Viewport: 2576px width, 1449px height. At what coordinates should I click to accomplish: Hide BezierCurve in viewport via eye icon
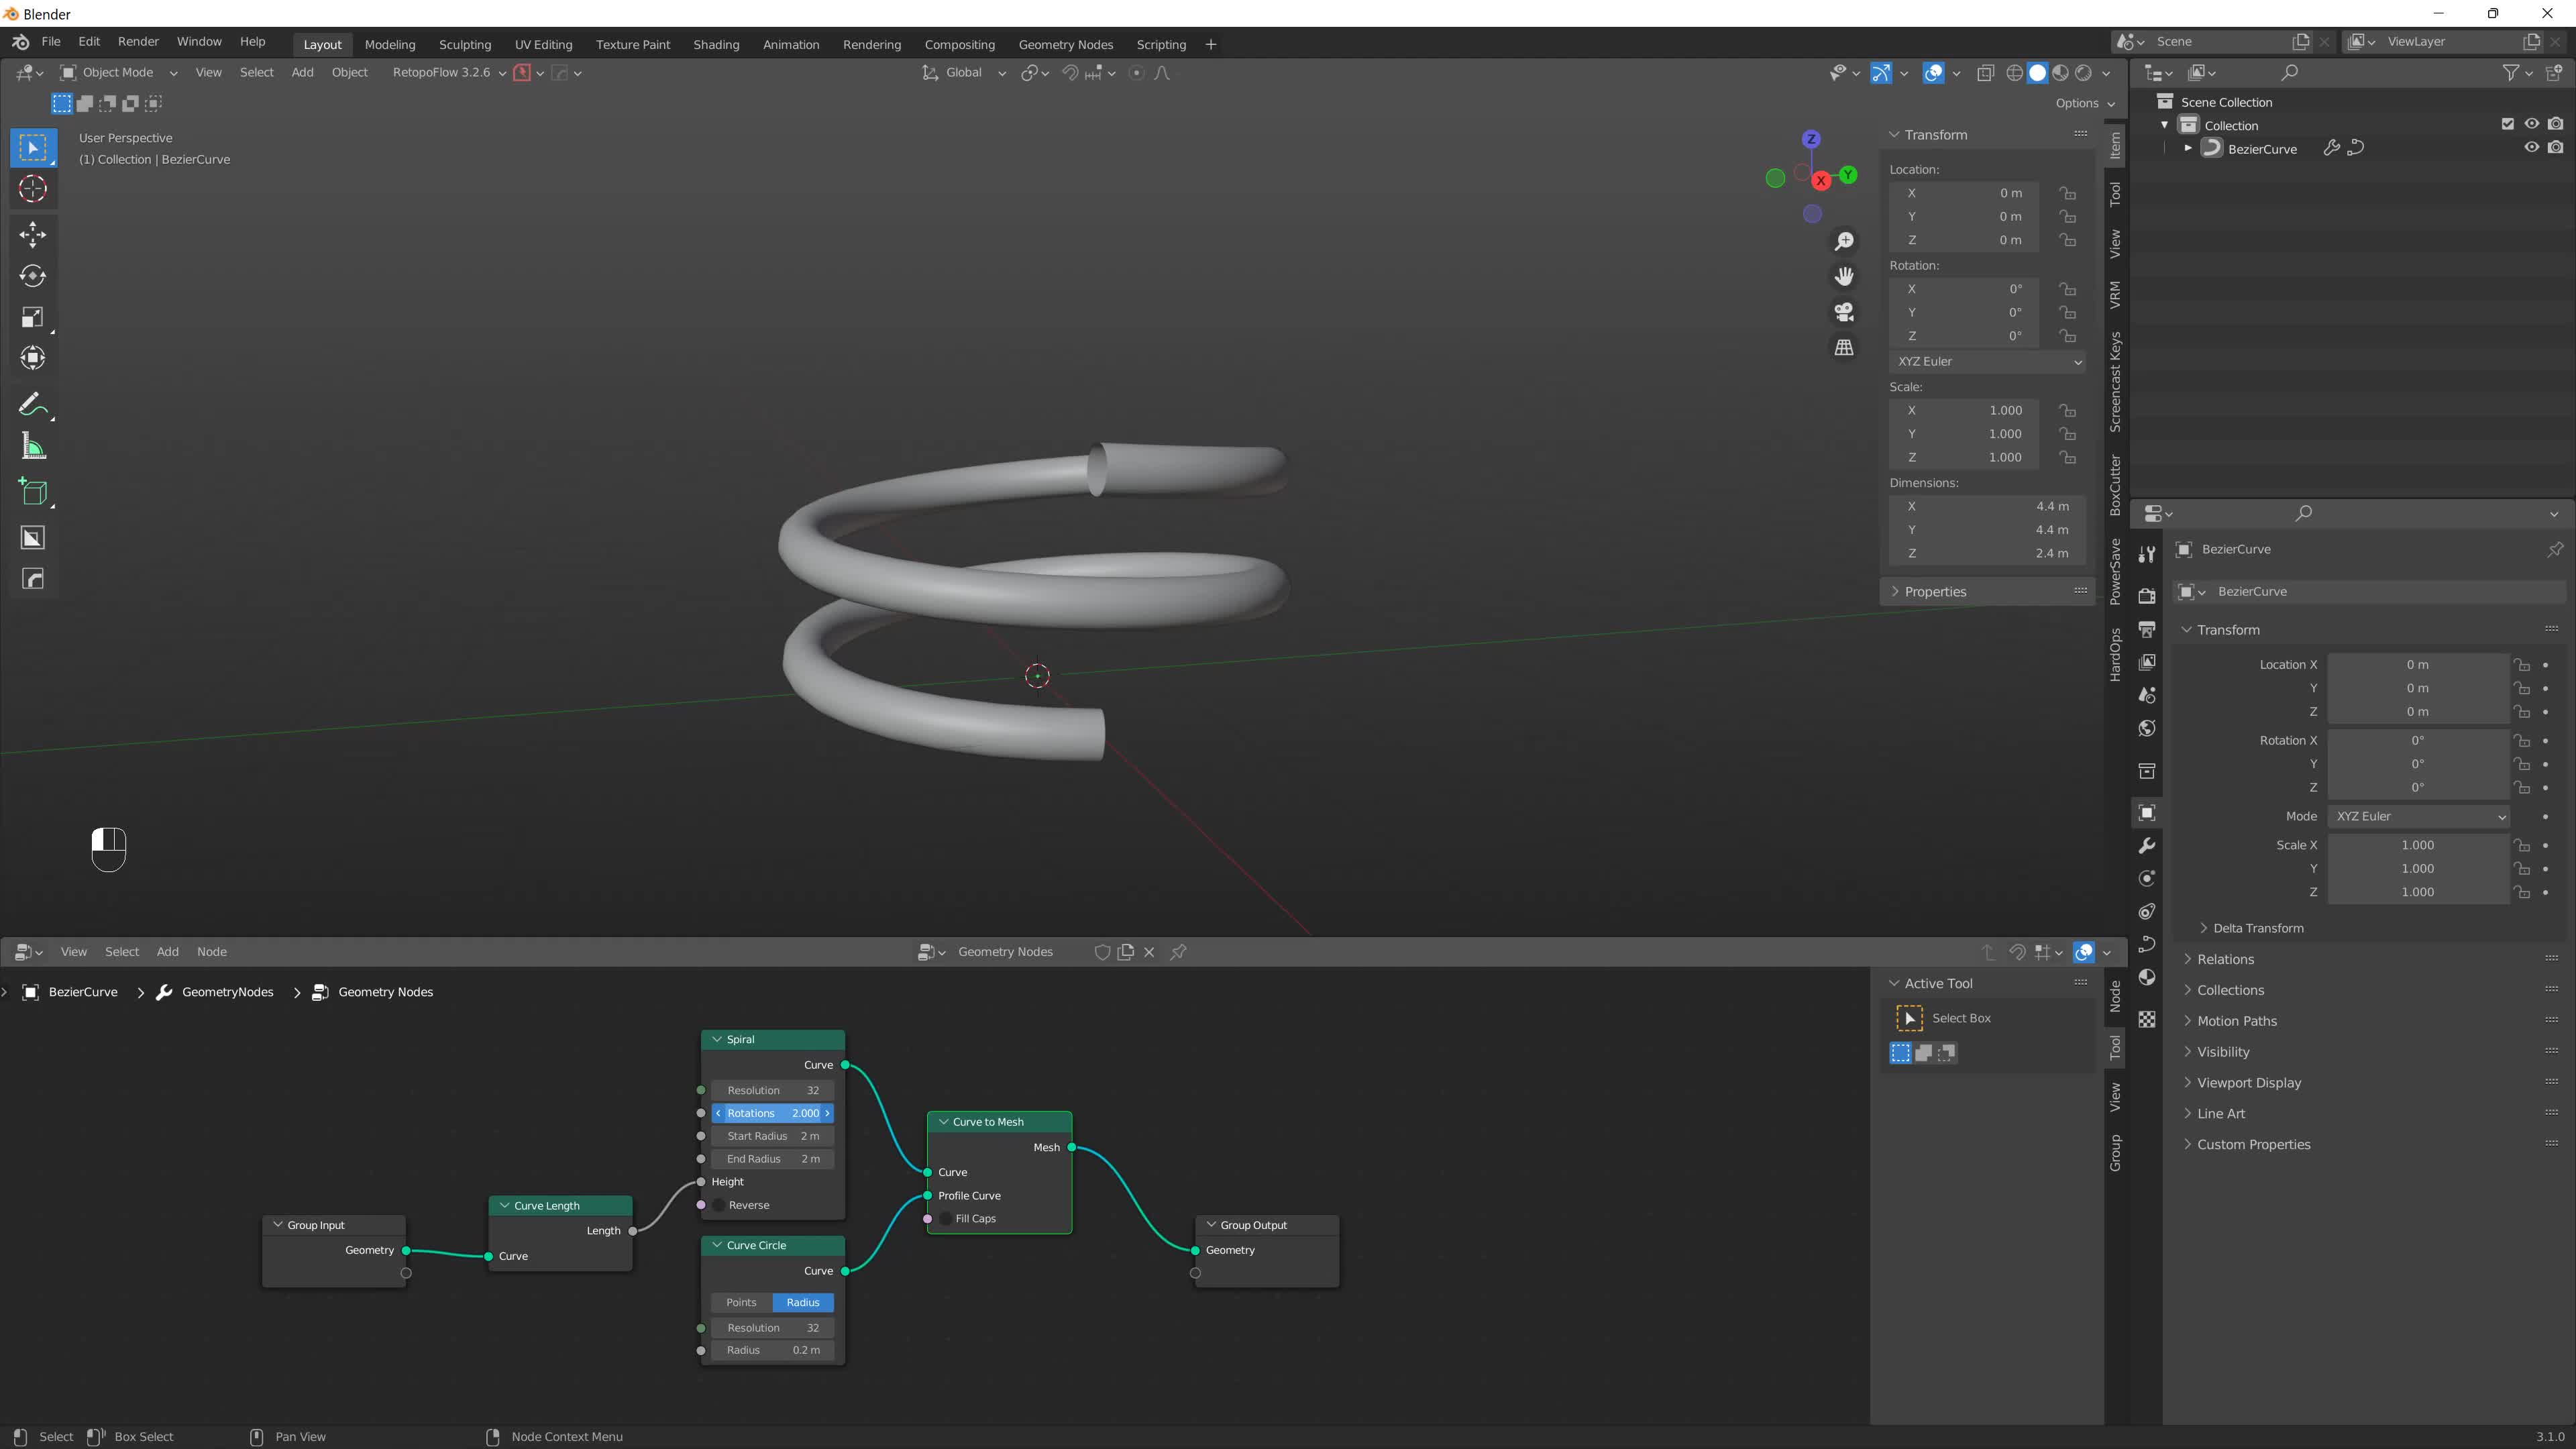pos(2531,148)
